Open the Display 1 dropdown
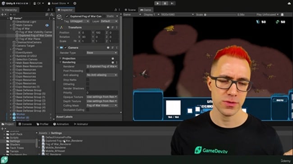293x164 pixels. (151, 14)
